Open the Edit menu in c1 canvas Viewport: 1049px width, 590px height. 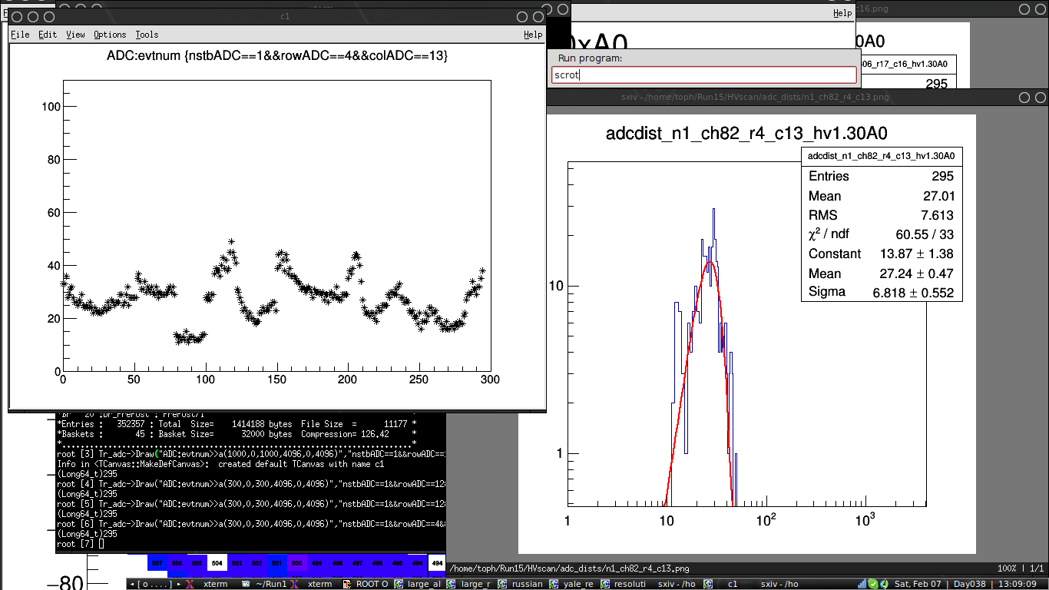(x=48, y=35)
